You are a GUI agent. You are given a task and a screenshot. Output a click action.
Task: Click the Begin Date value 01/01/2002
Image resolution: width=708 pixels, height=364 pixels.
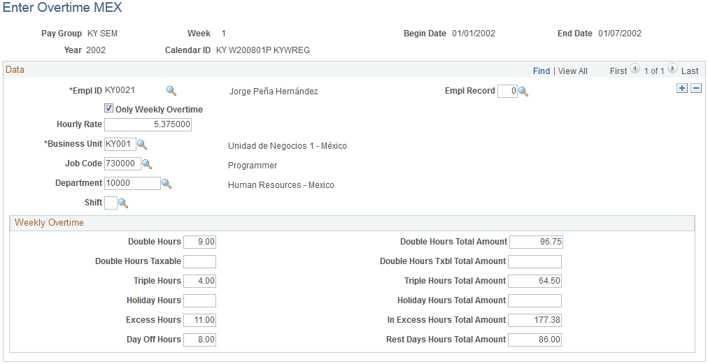pyautogui.click(x=474, y=34)
